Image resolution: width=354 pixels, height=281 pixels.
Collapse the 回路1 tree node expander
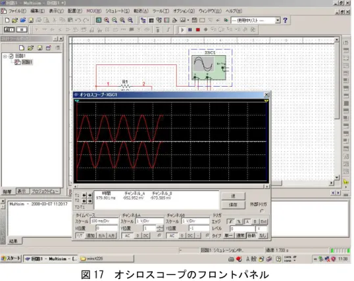5,56
